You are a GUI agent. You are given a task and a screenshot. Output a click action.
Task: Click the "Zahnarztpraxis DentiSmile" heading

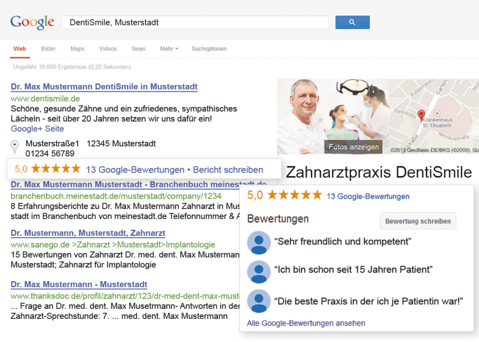tap(379, 172)
